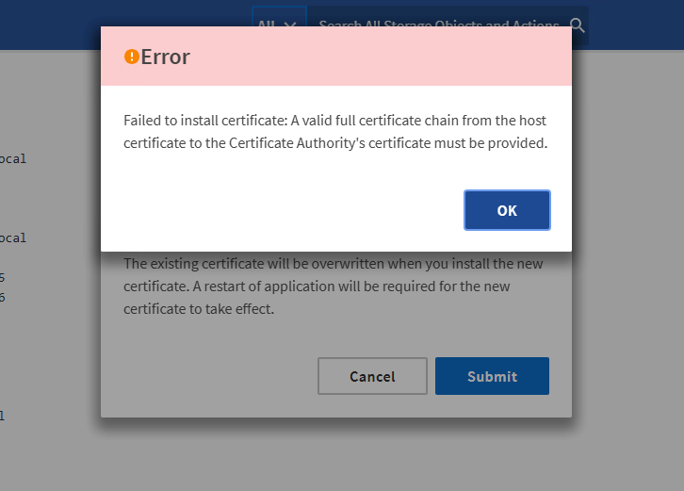
Task: Click the orange error warning icon
Action: 132,57
